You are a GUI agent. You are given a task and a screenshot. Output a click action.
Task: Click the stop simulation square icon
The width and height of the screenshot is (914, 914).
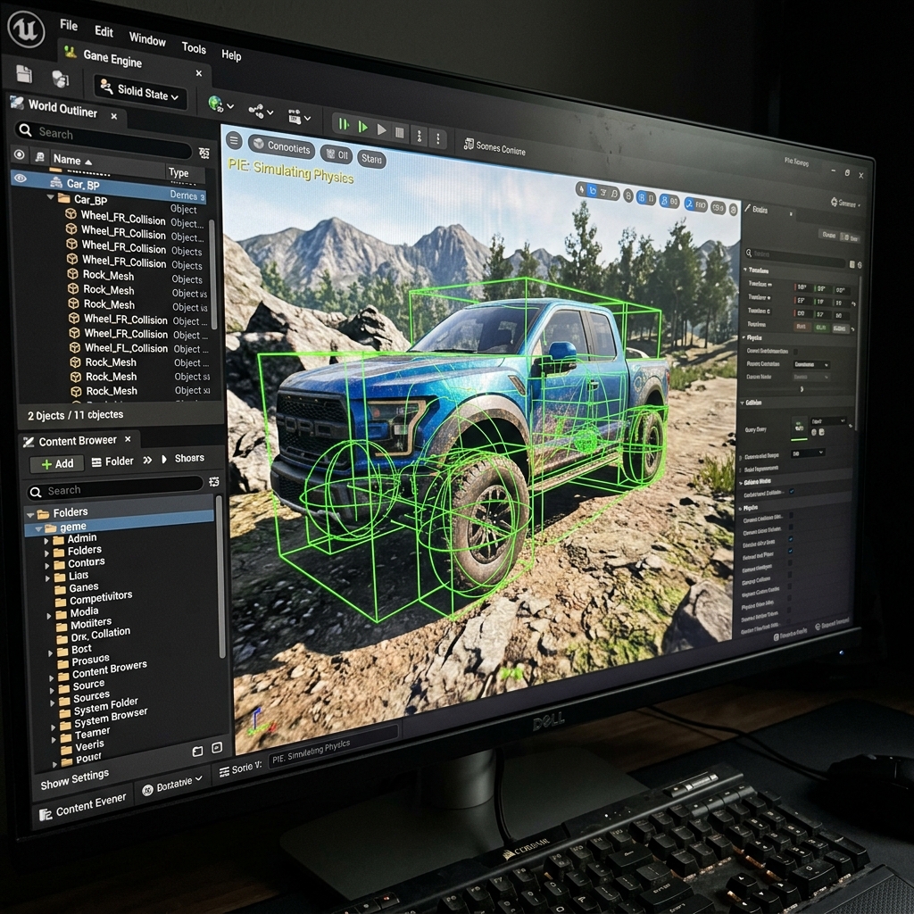399,132
